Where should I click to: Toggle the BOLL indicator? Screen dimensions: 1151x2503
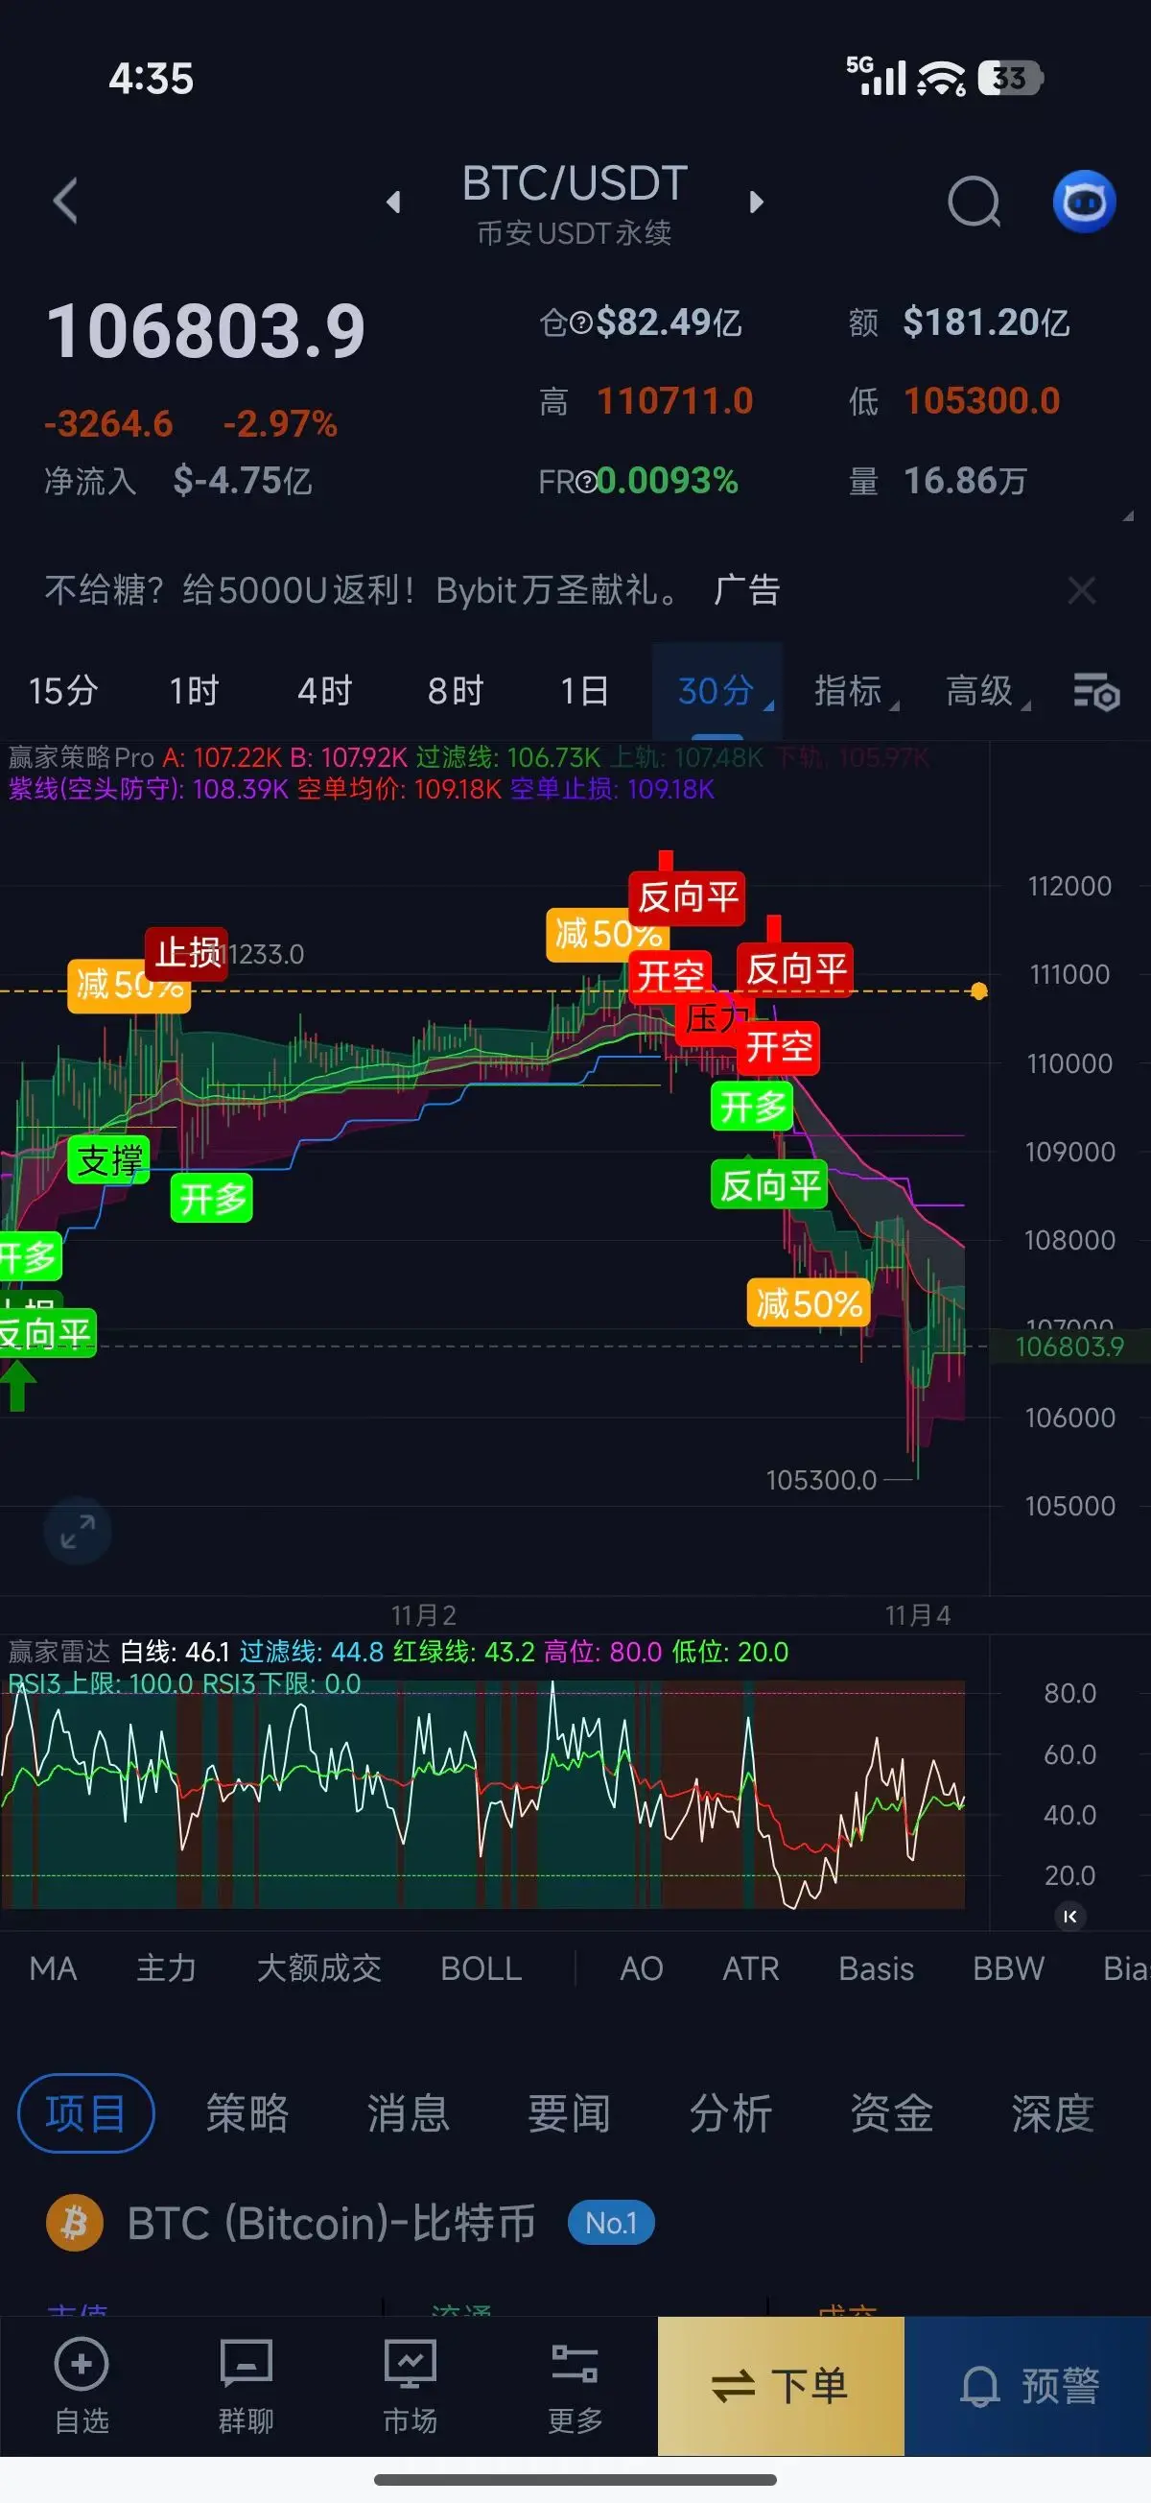(481, 1968)
